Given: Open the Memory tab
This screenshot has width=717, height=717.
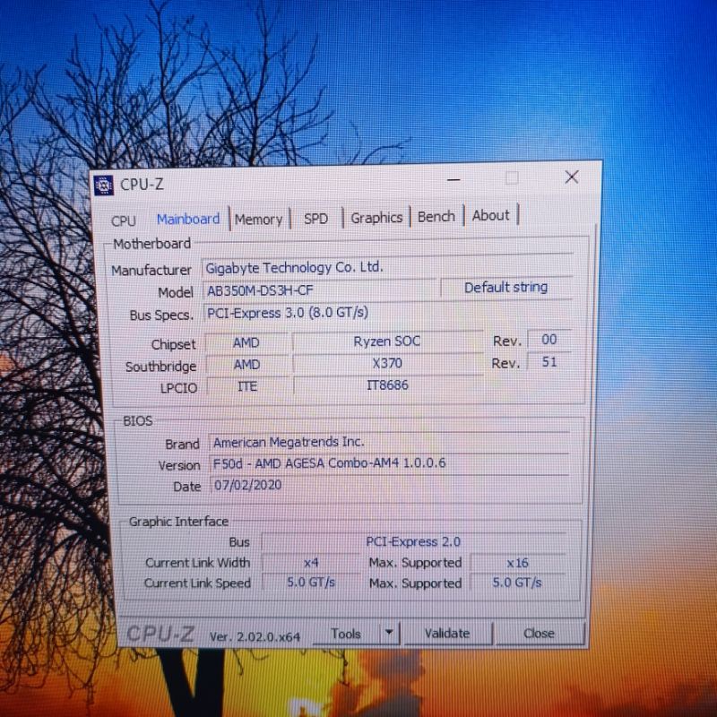Looking at the screenshot, I should point(258,220).
